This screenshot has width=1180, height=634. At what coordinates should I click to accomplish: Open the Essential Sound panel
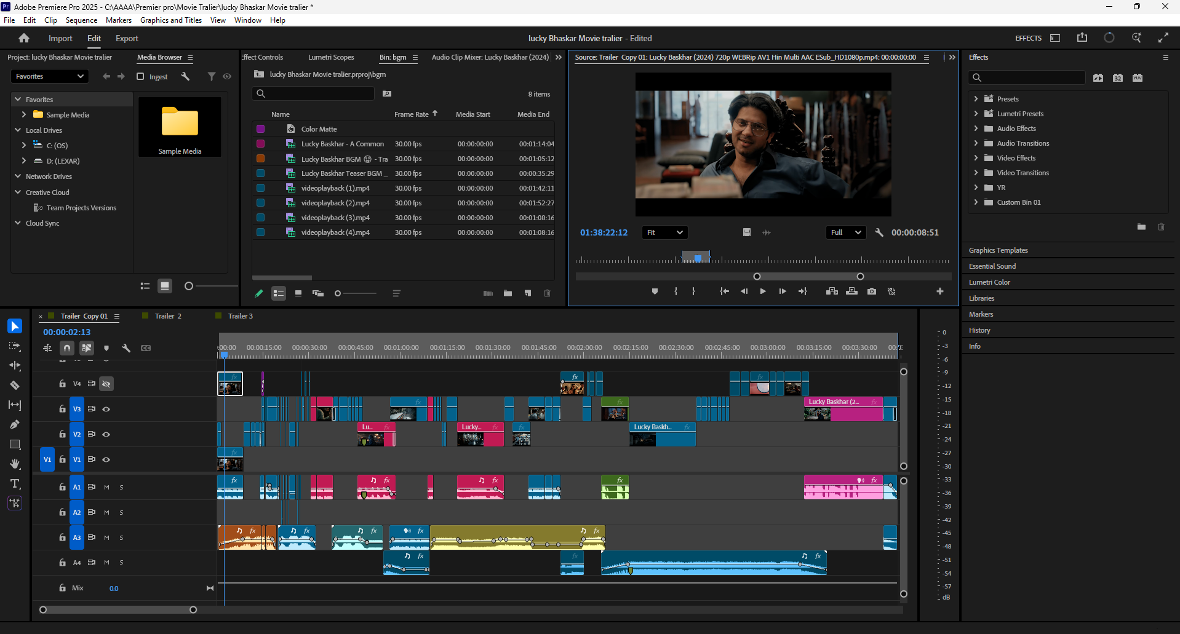pos(992,266)
